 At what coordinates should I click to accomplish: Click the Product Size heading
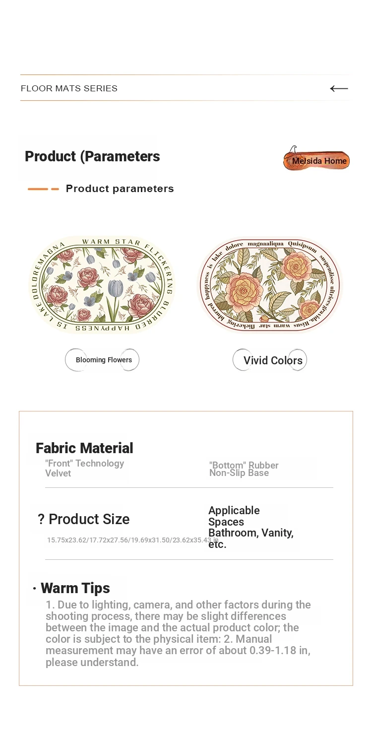[89, 519]
